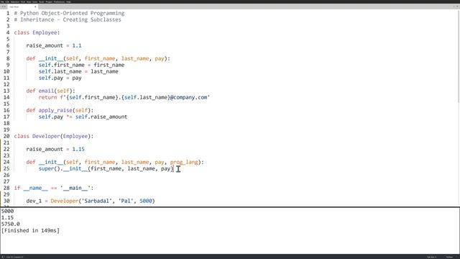Open the Python syntax selector in the status bar
Viewport: 460px width, 259px height.
(x=449, y=257)
